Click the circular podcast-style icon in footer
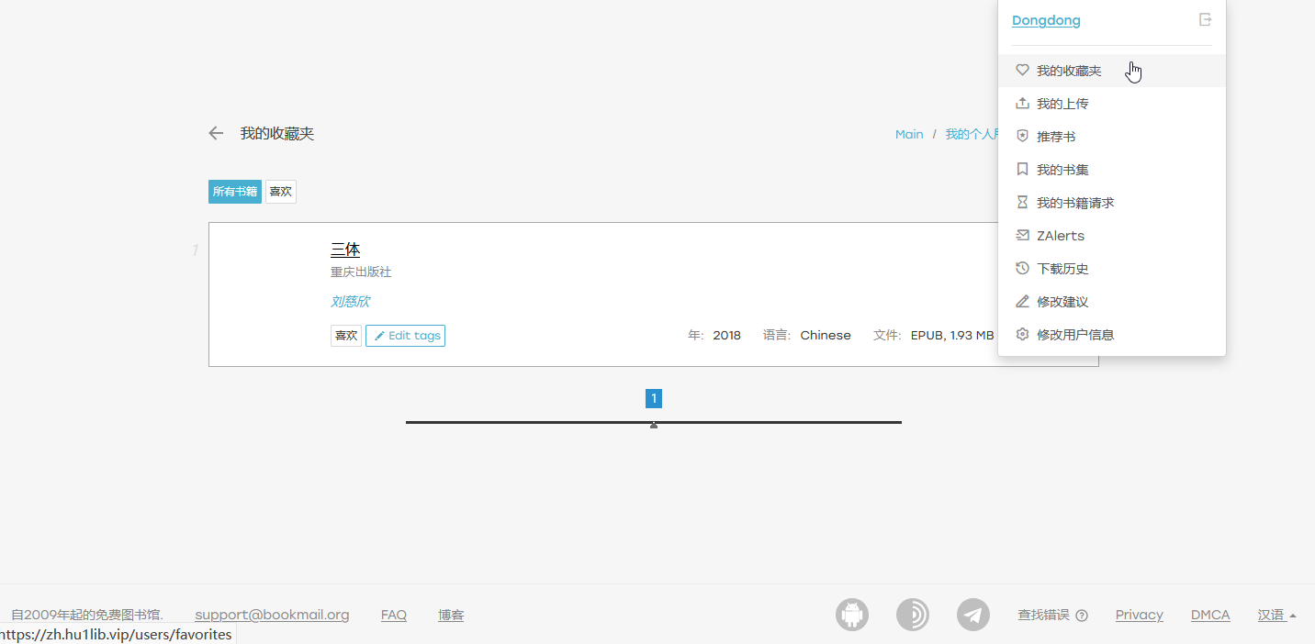1315x644 pixels. 913,615
